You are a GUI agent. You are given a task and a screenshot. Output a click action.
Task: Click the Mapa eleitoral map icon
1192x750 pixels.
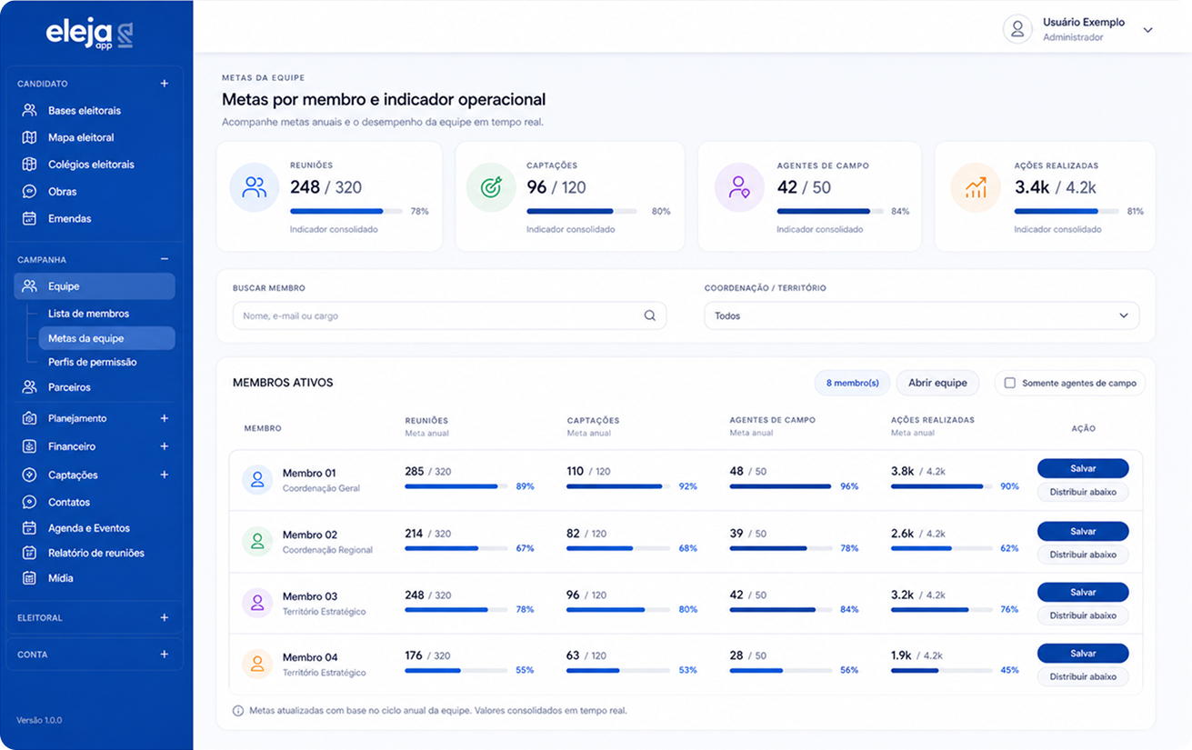click(x=29, y=137)
